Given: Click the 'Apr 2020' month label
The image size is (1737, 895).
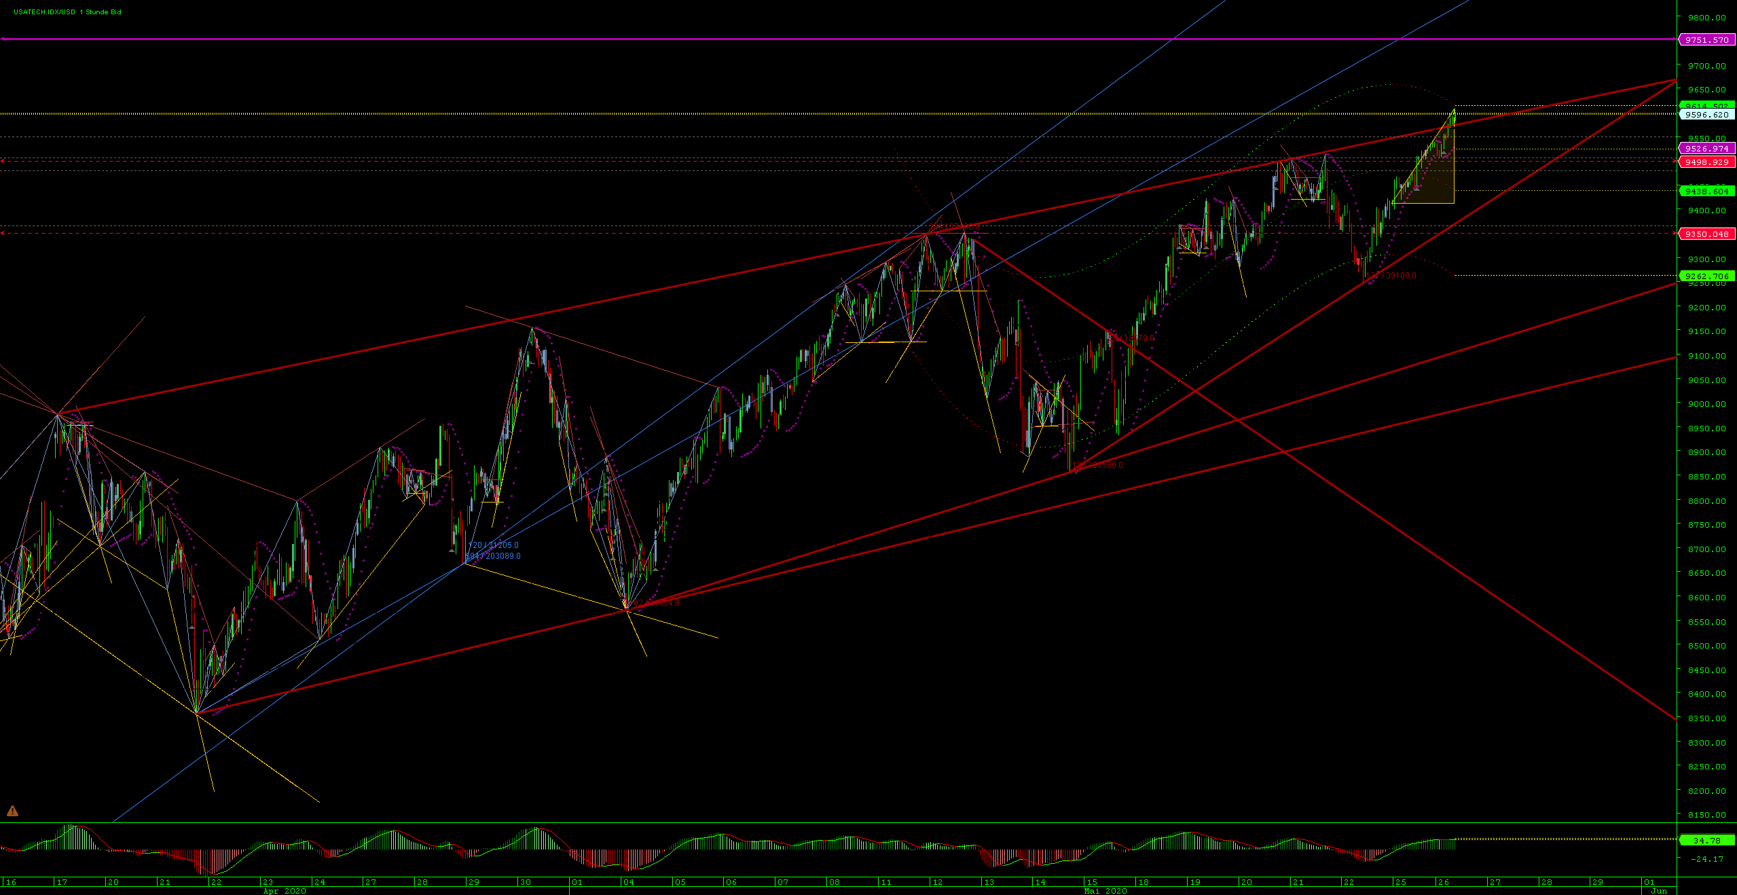Looking at the screenshot, I should tap(285, 891).
